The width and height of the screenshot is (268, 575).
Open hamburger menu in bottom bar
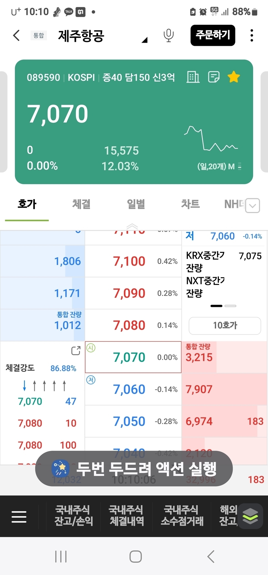point(19,517)
